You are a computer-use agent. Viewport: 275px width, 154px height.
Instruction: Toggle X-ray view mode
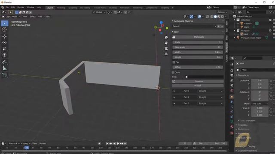click(207, 17)
